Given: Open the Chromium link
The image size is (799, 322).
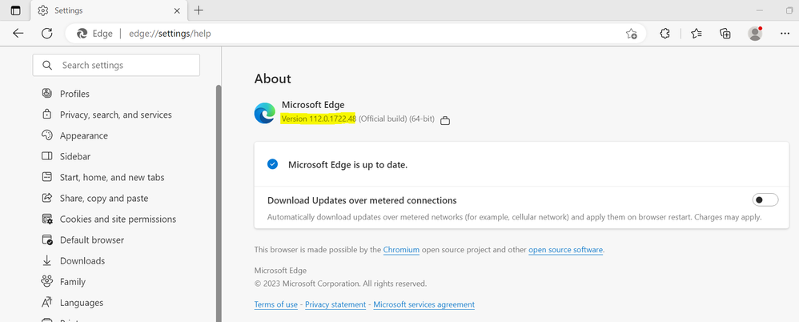Looking at the screenshot, I should [x=402, y=250].
